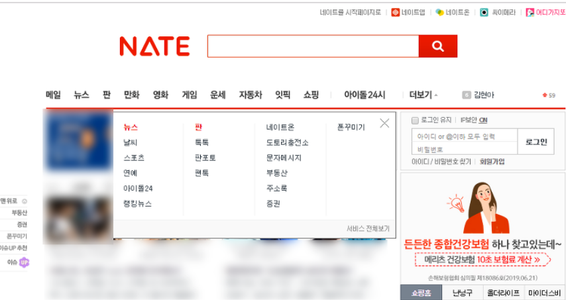Select 부동산 in services panel
566x300 pixels.
(x=276, y=173)
